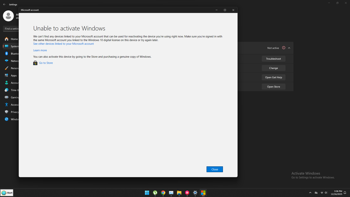Click the Close button in the dialog

point(215,169)
